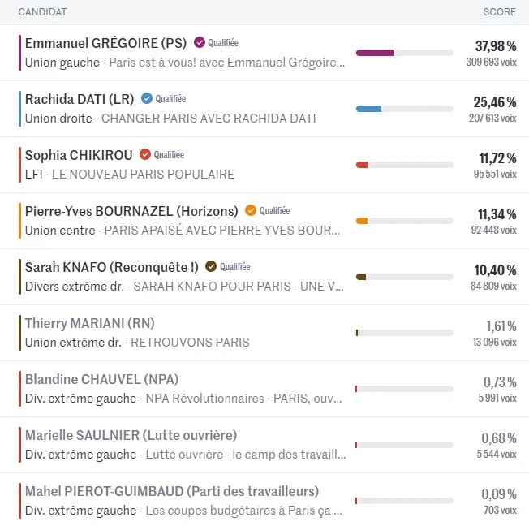
Task: Click the blue qualified checkmark beside Rachida Dati
Action: pos(147,99)
